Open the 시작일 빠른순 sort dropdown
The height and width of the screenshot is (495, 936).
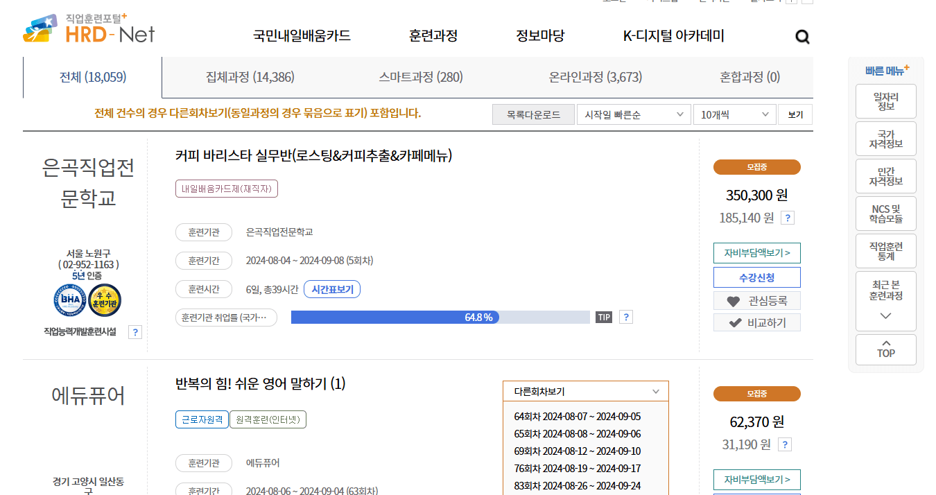click(x=633, y=114)
